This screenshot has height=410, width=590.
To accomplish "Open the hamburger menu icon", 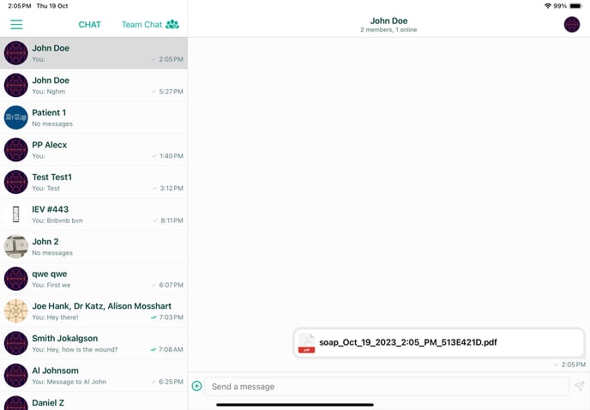I will pos(16,25).
